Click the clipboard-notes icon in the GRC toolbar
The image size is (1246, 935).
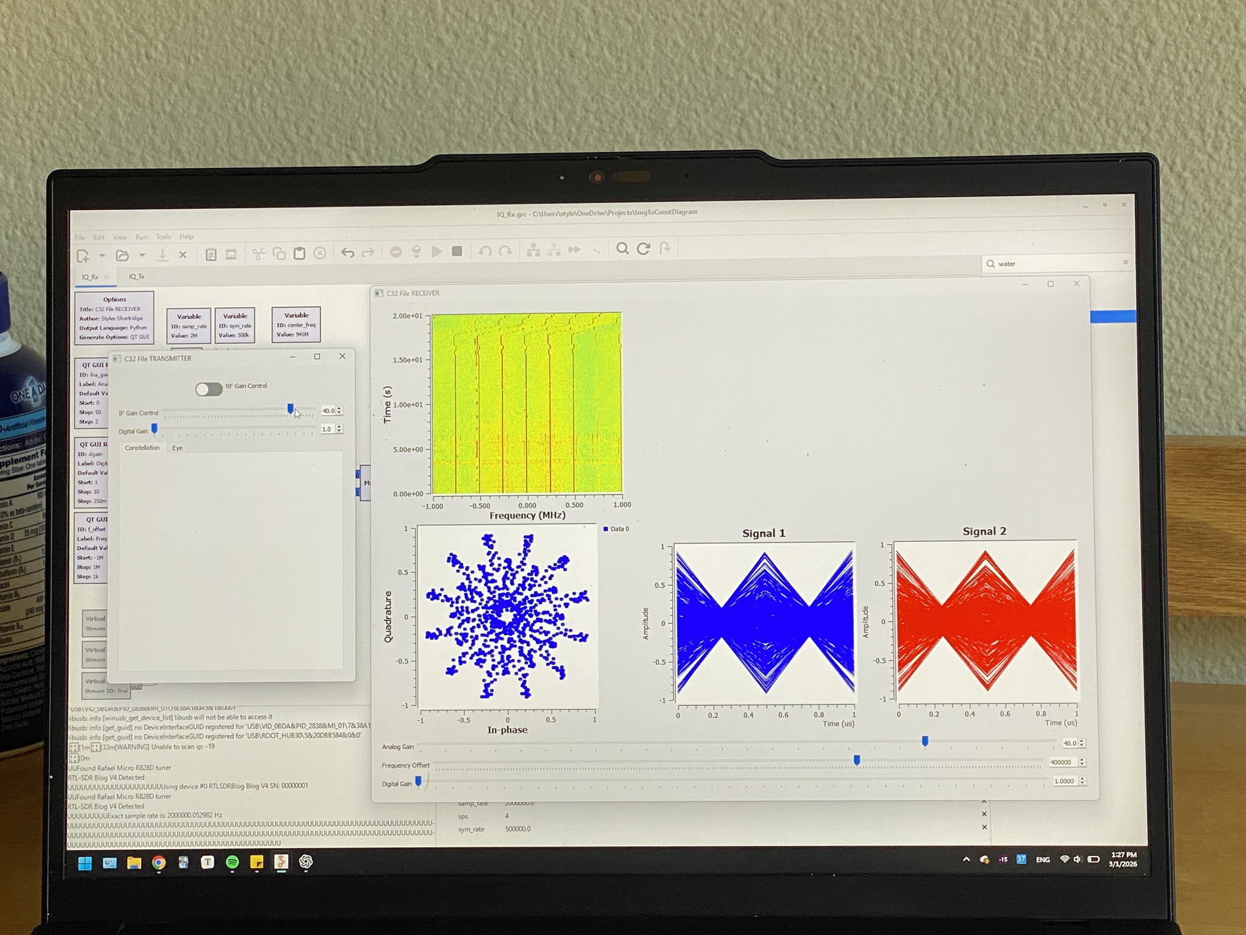pos(211,254)
